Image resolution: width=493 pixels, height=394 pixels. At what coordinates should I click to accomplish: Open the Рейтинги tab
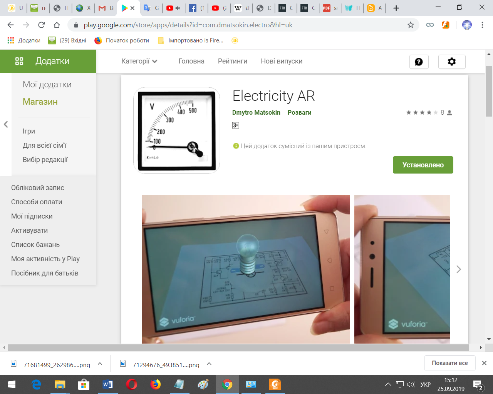pyautogui.click(x=233, y=61)
